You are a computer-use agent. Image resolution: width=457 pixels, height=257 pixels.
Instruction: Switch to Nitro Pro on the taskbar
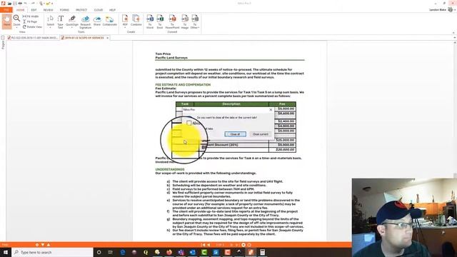pyautogui.click(x=251, y=252)
